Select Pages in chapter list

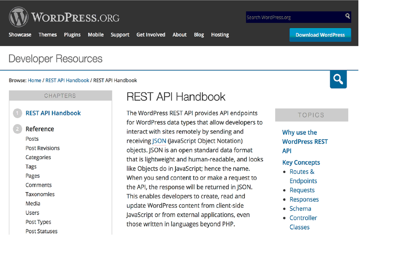coord(33,176)
